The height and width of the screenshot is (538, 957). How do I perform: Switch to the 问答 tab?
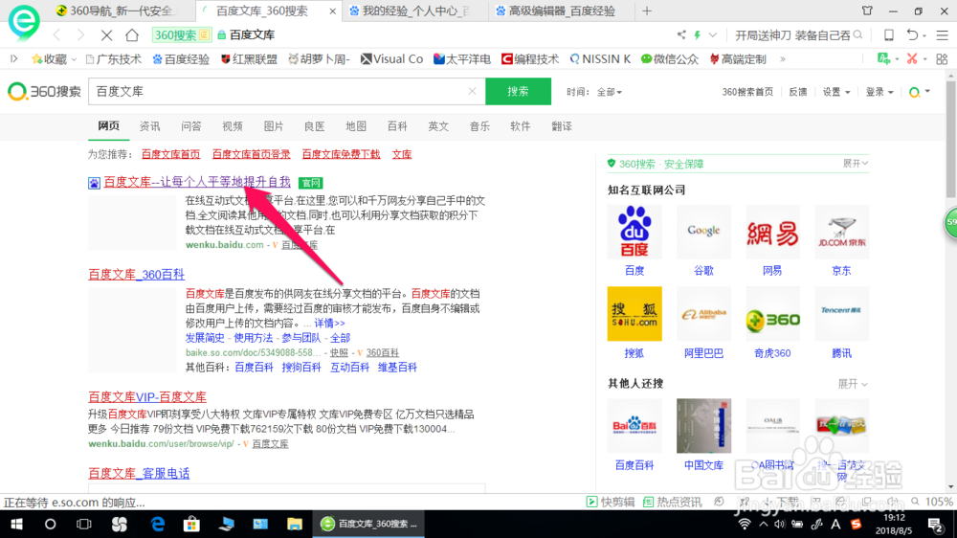click(191, 126)
